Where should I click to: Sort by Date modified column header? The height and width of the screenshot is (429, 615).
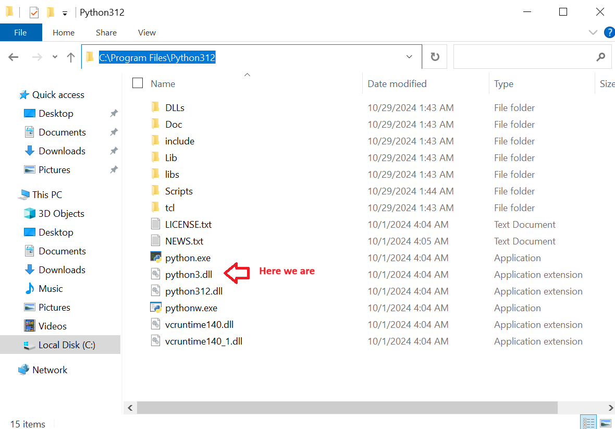397,84
